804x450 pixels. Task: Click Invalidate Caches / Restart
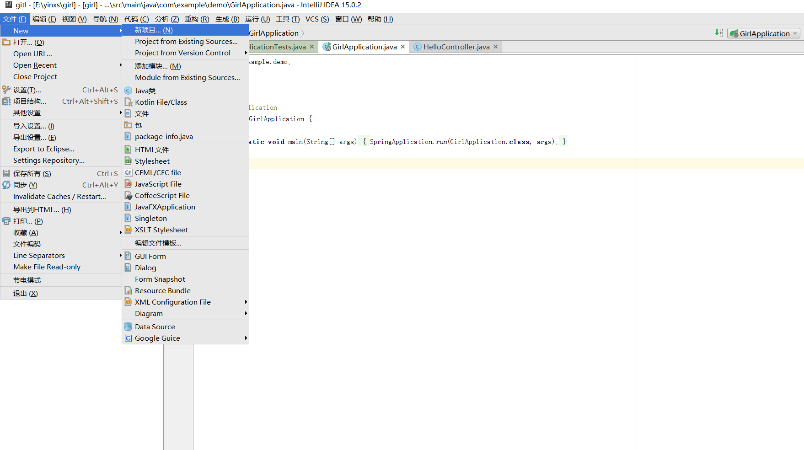(x=61, y=196)
